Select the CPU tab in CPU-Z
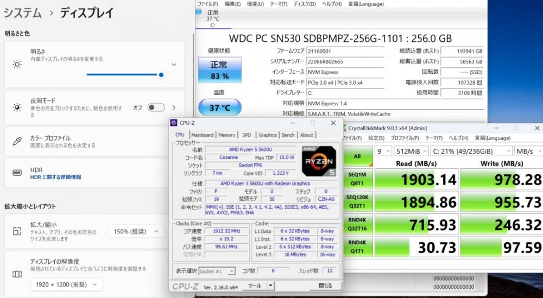 pos(180,135)
